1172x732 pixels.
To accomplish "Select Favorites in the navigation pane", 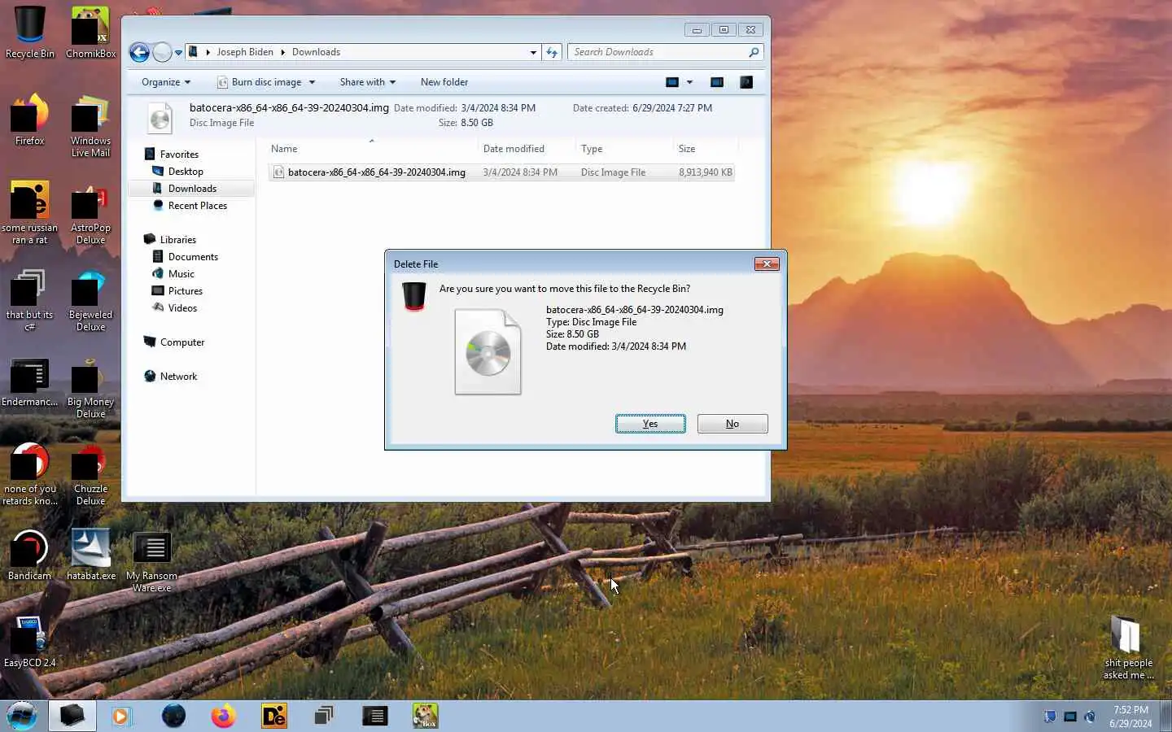I will tap(179, 155).
